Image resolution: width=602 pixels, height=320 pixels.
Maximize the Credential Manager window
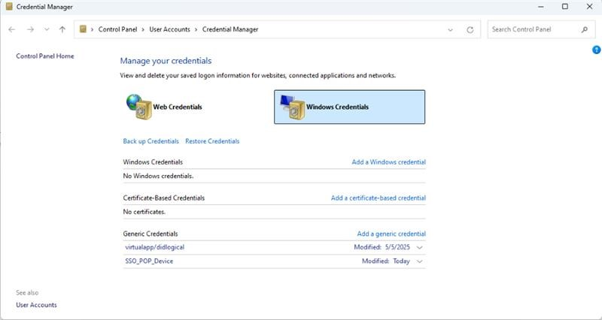565,7
